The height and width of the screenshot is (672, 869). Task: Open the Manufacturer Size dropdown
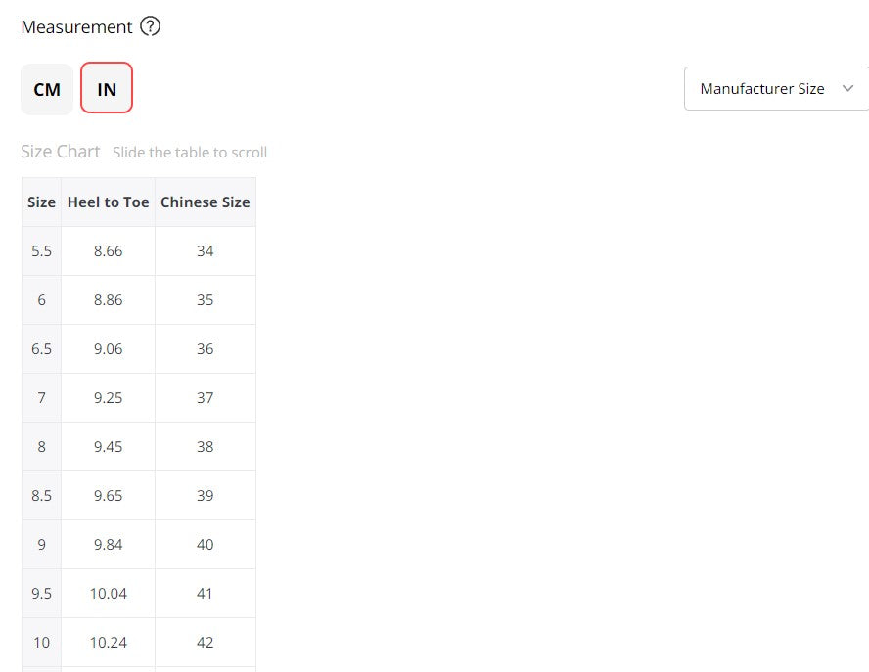tap(763, 89)
